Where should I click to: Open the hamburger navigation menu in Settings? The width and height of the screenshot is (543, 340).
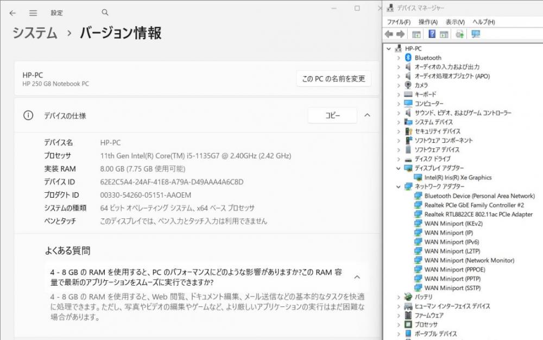(x=33, y=13)
